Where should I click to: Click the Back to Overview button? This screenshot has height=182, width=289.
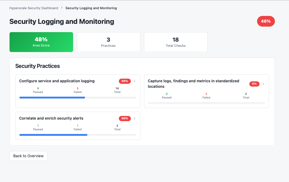pyautogui.click(x=28, y=156)
